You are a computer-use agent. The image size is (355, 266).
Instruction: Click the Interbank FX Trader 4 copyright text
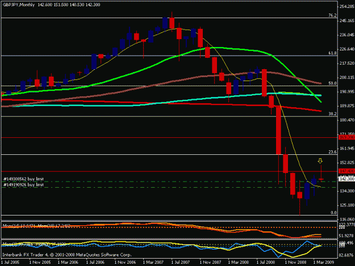pos(67,255)
